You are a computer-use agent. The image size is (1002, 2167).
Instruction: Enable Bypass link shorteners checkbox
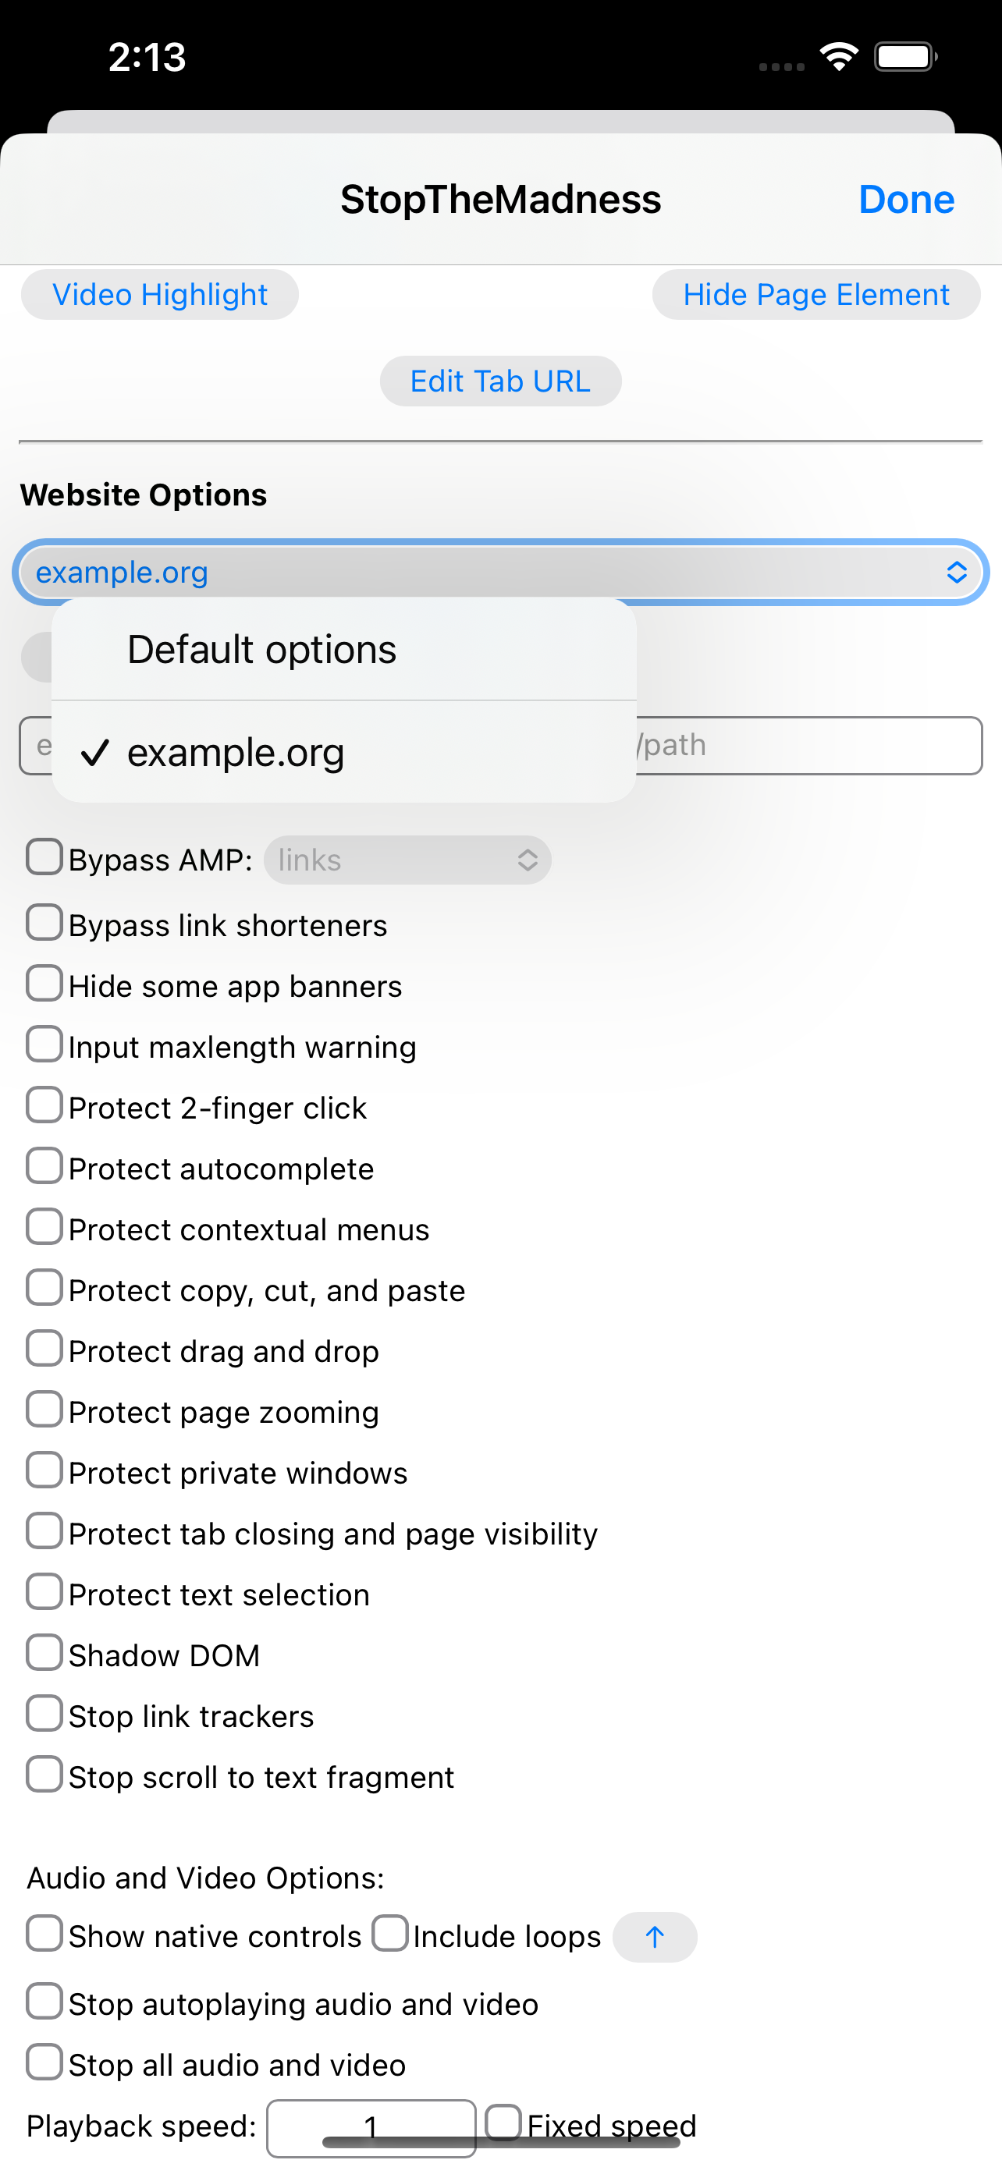coord(44,923)
